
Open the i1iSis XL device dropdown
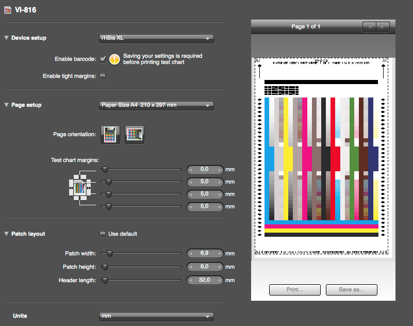click(156, 38)
